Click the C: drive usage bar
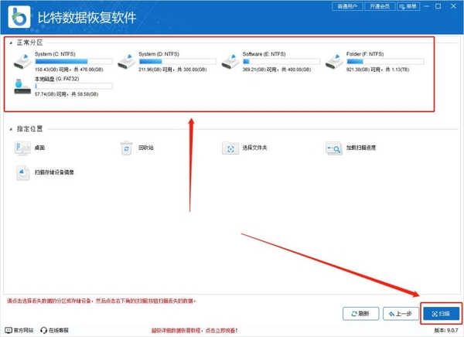Screen dimensions: 464x337 73,62
